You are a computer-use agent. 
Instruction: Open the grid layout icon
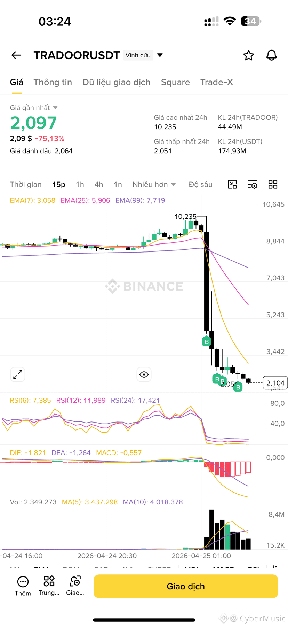click(273, 184)
